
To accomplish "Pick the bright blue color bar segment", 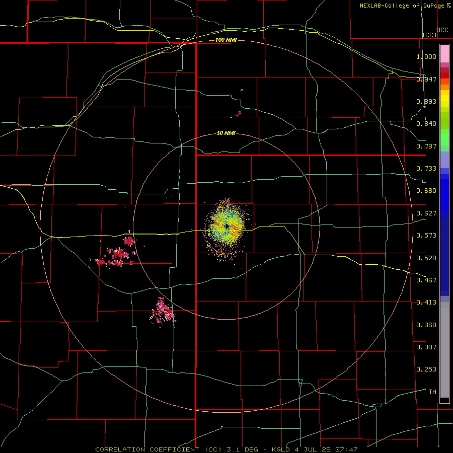I will 444,196.
